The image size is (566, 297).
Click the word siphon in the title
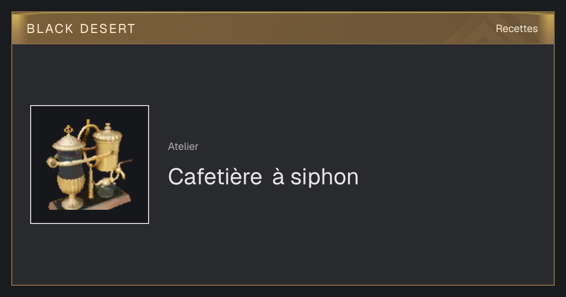325,178
